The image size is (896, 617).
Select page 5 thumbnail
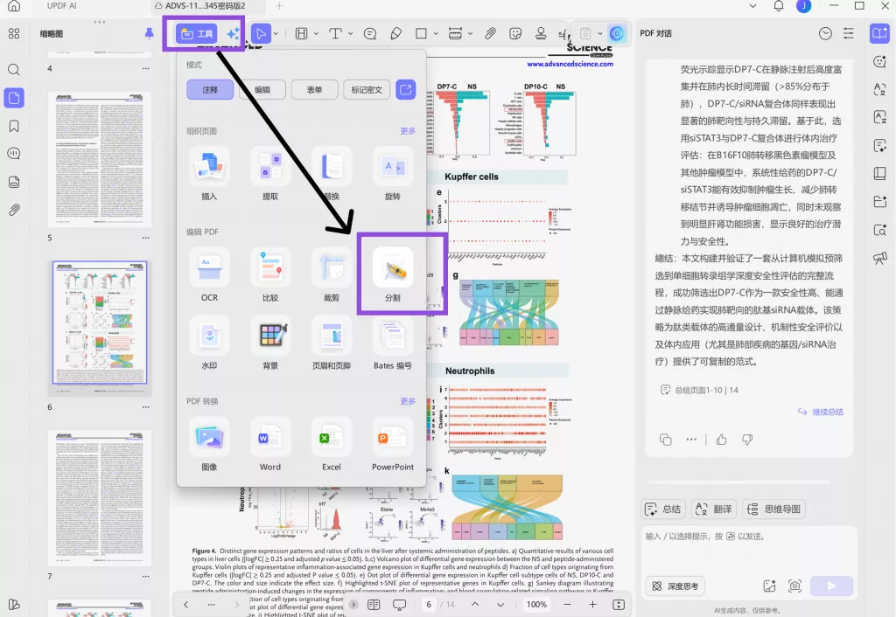pyautogui.click(x=100, y=160)
